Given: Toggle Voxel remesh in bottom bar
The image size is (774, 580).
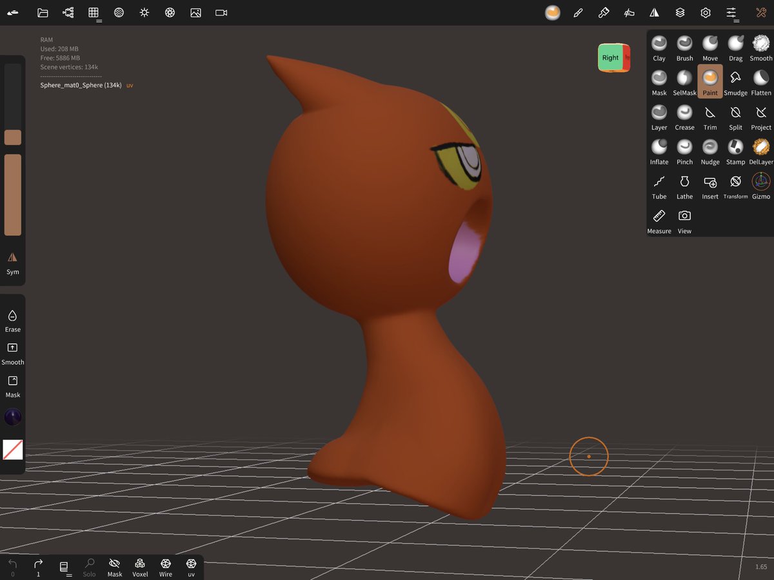Looking at the screenshot, I should point(140,567).
